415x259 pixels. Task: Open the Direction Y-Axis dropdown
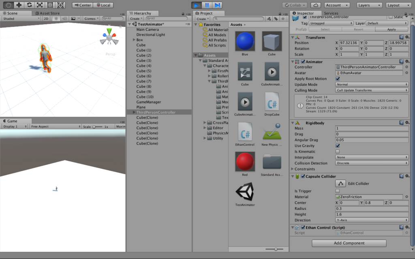point(372,220)
